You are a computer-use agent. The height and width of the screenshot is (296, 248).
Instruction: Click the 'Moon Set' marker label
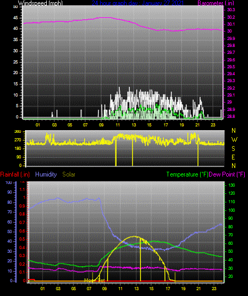[x=94, y=281]
